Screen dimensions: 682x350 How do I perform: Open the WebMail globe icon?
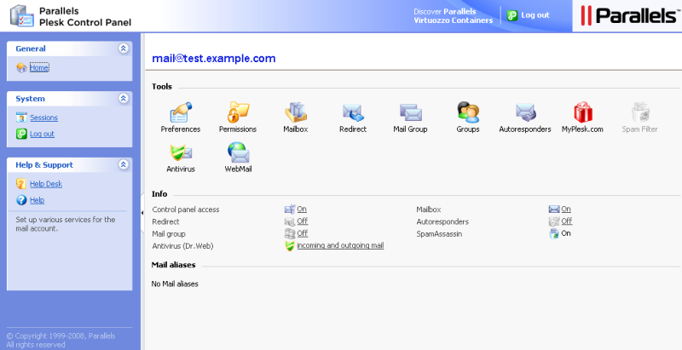tap(239, 152)
